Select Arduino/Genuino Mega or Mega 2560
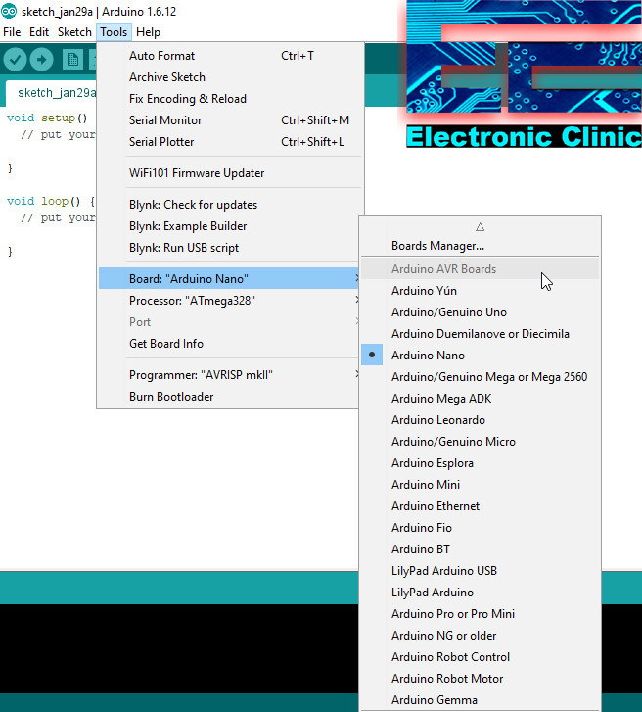 click(481, 377)
